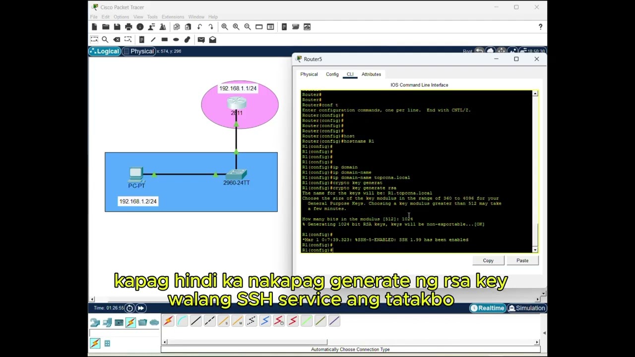The width and height of the screenshot is (635, 357).
Task: Switch to Simulation mode
Action: (x=527, y=308)
